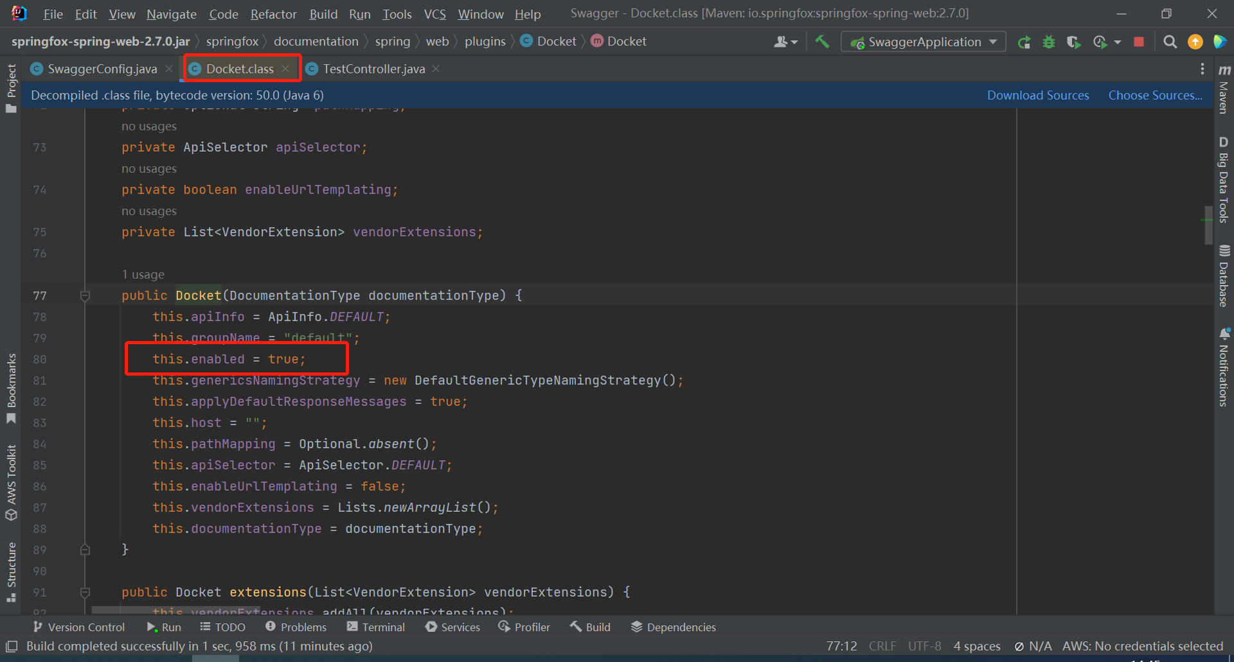Click the jar name breadcrumb springfox-spring-web-2.7.0.jar
Image resolution: width=1234 pixels, height=662 pixels.
101,41
